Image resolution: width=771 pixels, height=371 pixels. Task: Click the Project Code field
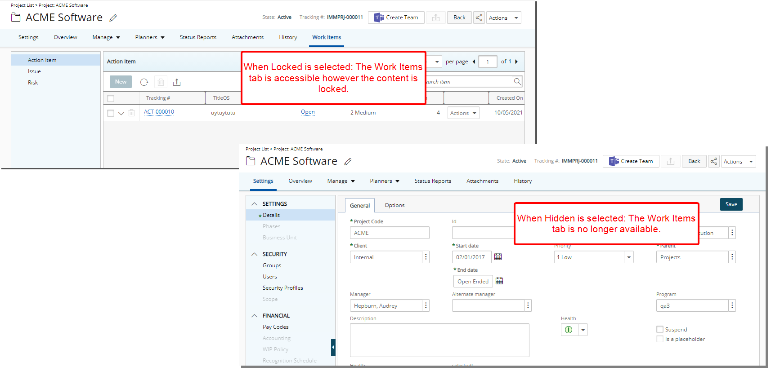click(x=390, y=233)
